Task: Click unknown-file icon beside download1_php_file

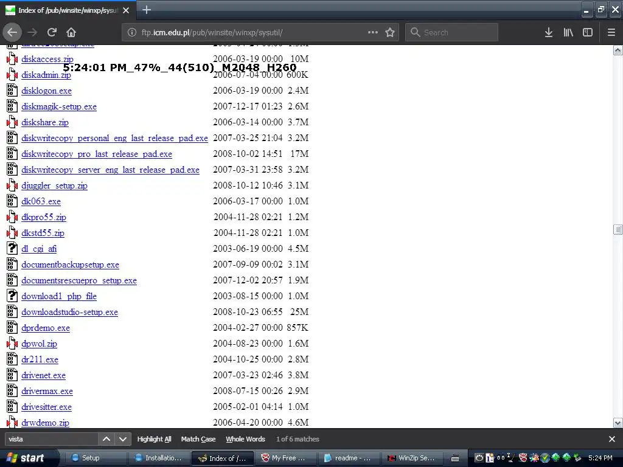Action: [x=12, y=296]
